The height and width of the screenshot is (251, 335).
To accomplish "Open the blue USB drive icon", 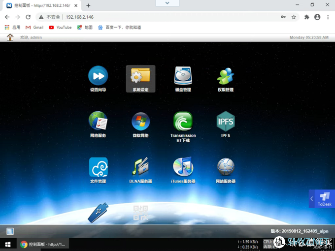I will tap(98, 213).
